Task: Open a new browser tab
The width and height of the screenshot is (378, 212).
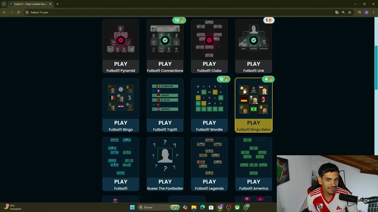Action: 57,4
